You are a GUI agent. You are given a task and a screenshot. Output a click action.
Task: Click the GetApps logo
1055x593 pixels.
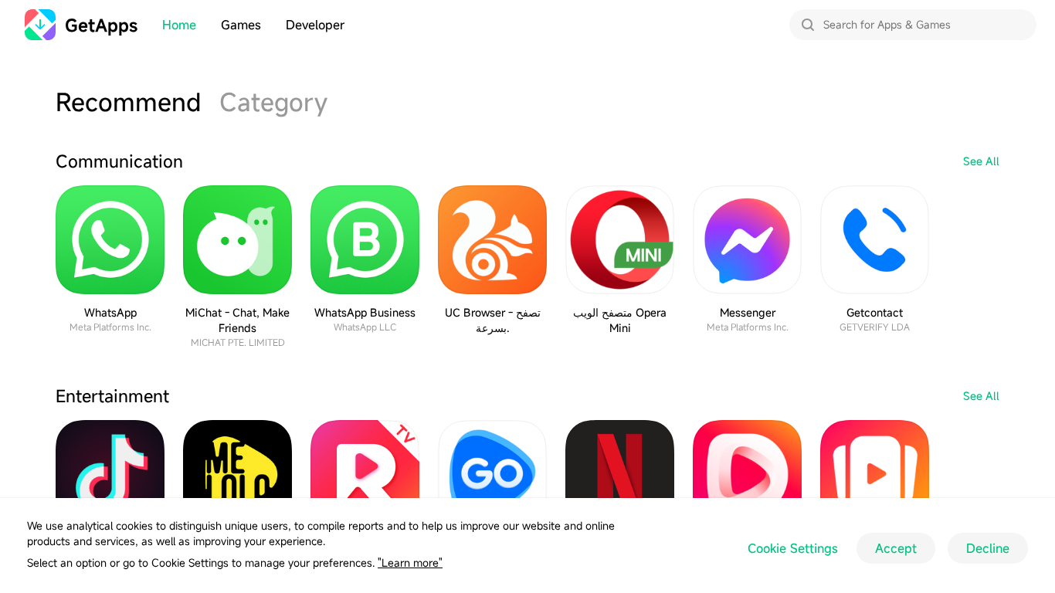(81, 25)
